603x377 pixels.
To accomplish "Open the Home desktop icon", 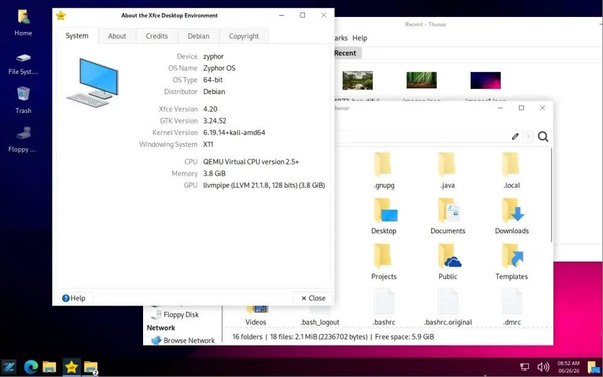I will click(x=23, y=23).
